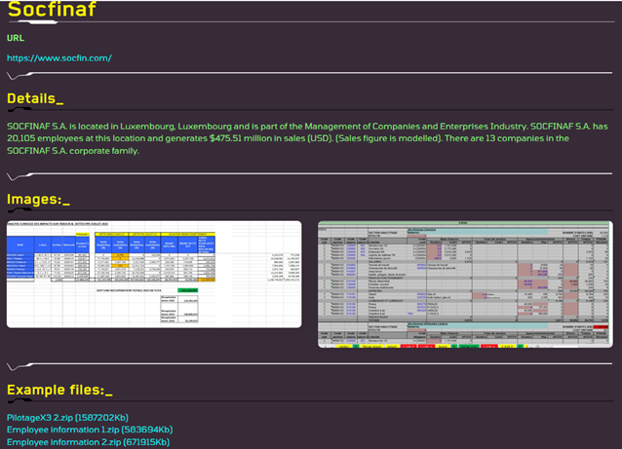Select the URL label text
Image resolution: width=622 pixels, height=449 pixels.
coord(16,38)
